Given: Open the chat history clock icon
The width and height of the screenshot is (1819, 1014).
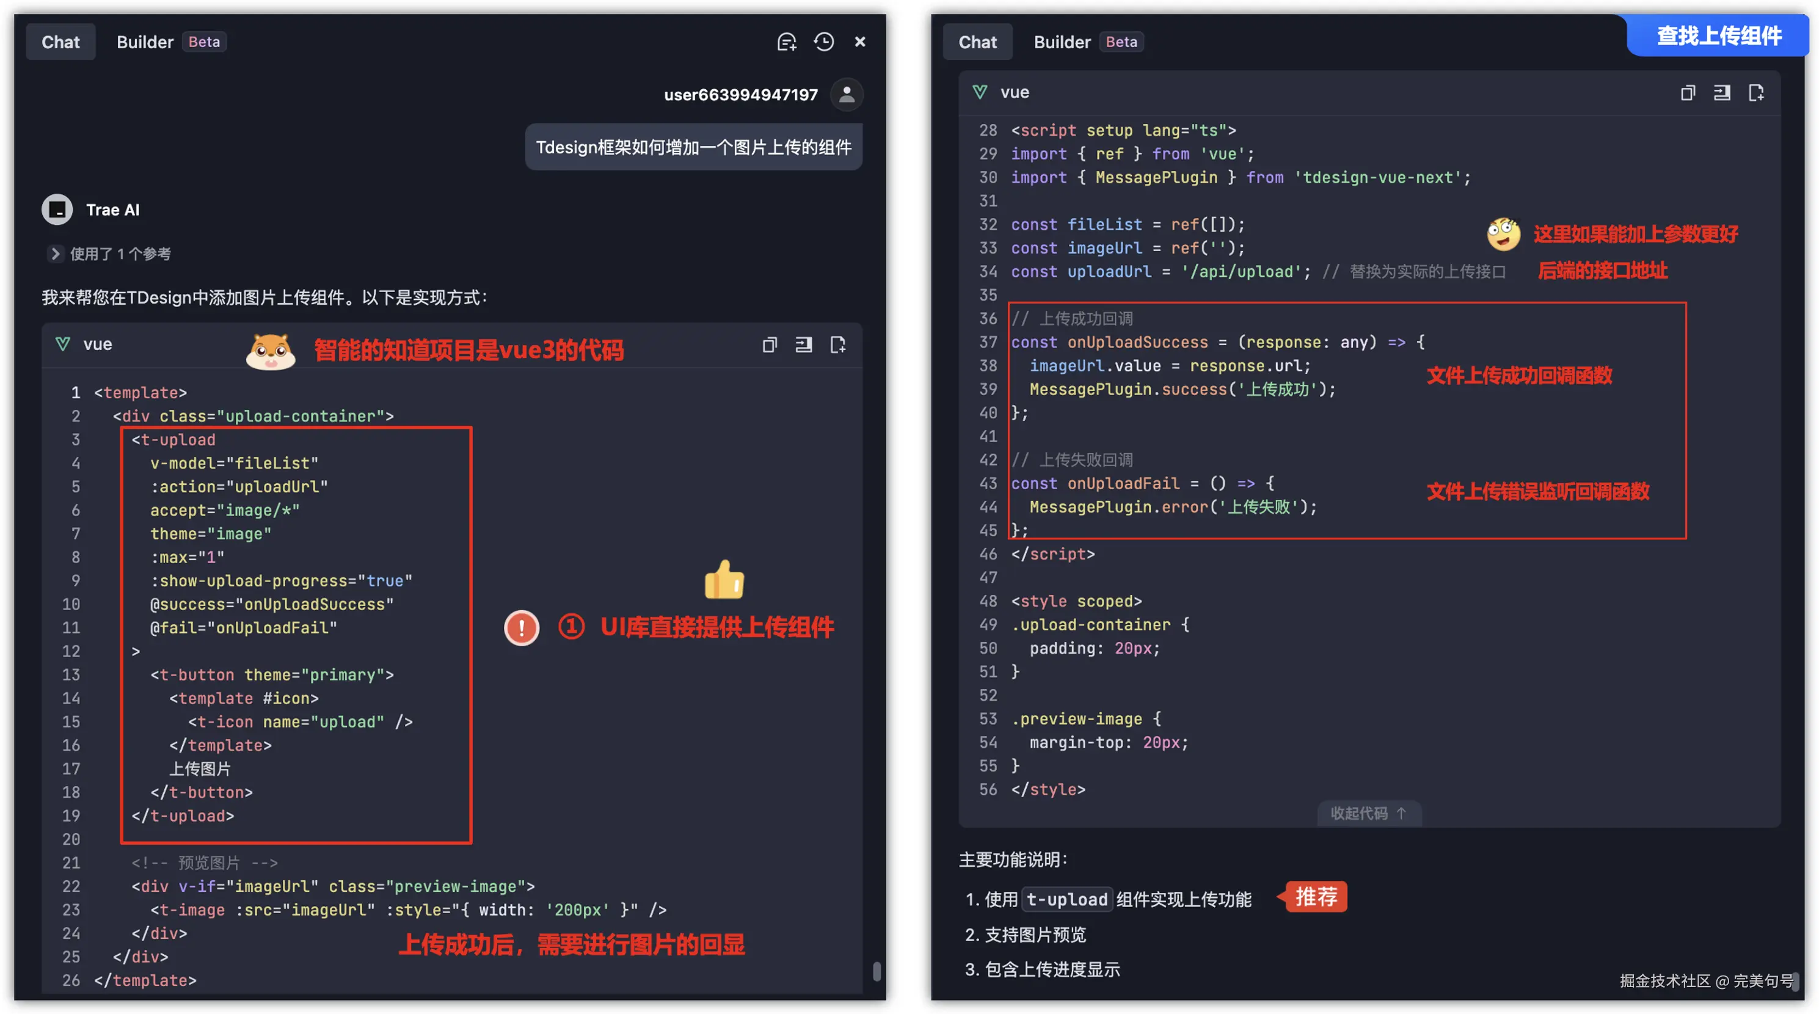Looking at the screenshot, I should coord(823,42).
